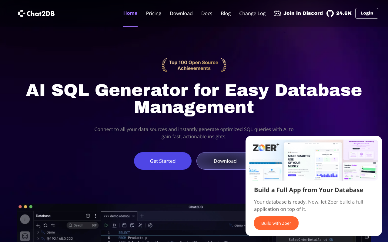Open the Pricing menu item
Image resolution: width=388 pixels, height=242 pixels.
point(154,13)
